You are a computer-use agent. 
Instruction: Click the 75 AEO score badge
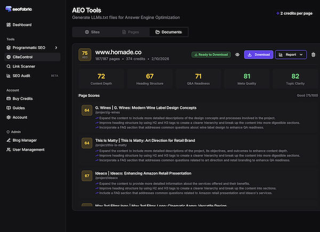coord(85,55)
